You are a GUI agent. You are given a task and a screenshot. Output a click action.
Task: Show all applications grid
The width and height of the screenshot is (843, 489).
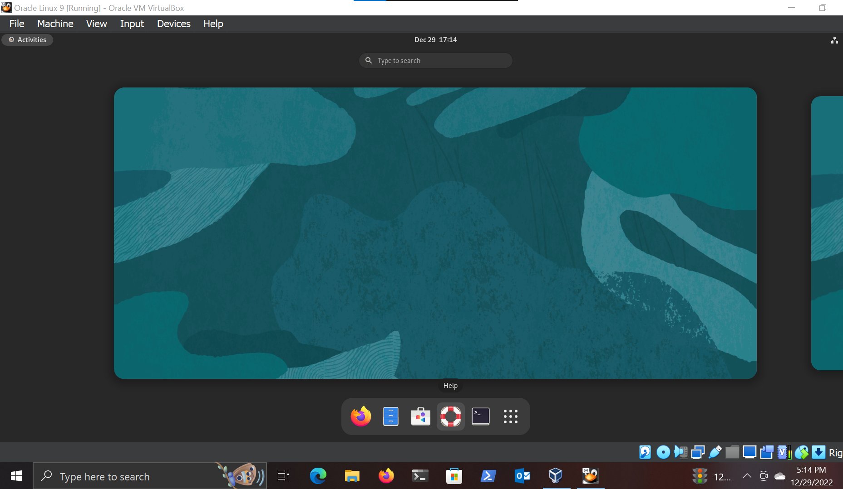coord(510,416)
